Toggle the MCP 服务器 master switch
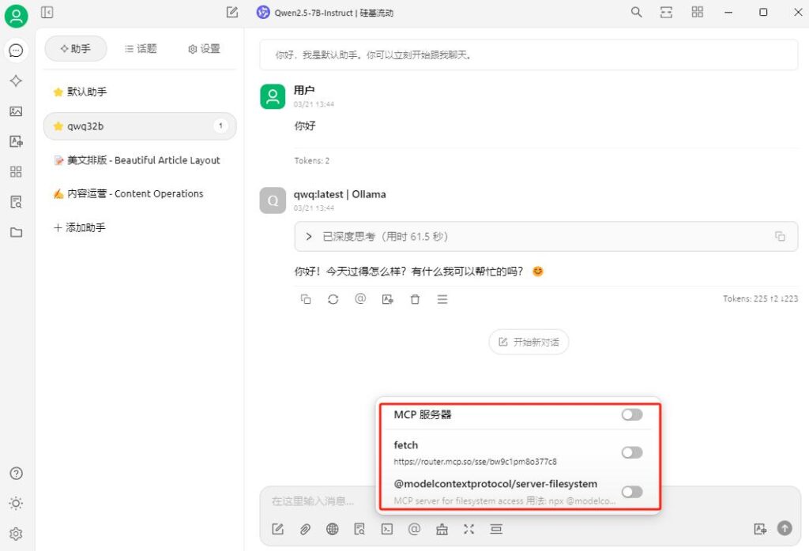Screen dimensions: 809x551 631,414
